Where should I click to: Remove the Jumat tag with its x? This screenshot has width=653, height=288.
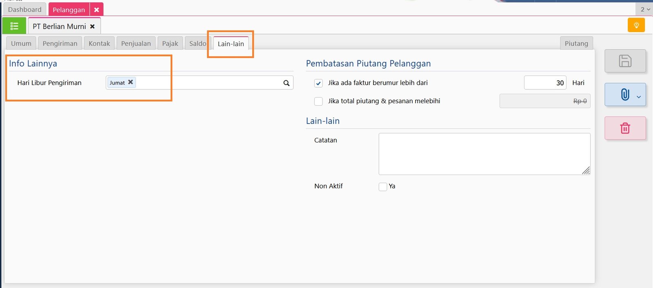[131, 82]
